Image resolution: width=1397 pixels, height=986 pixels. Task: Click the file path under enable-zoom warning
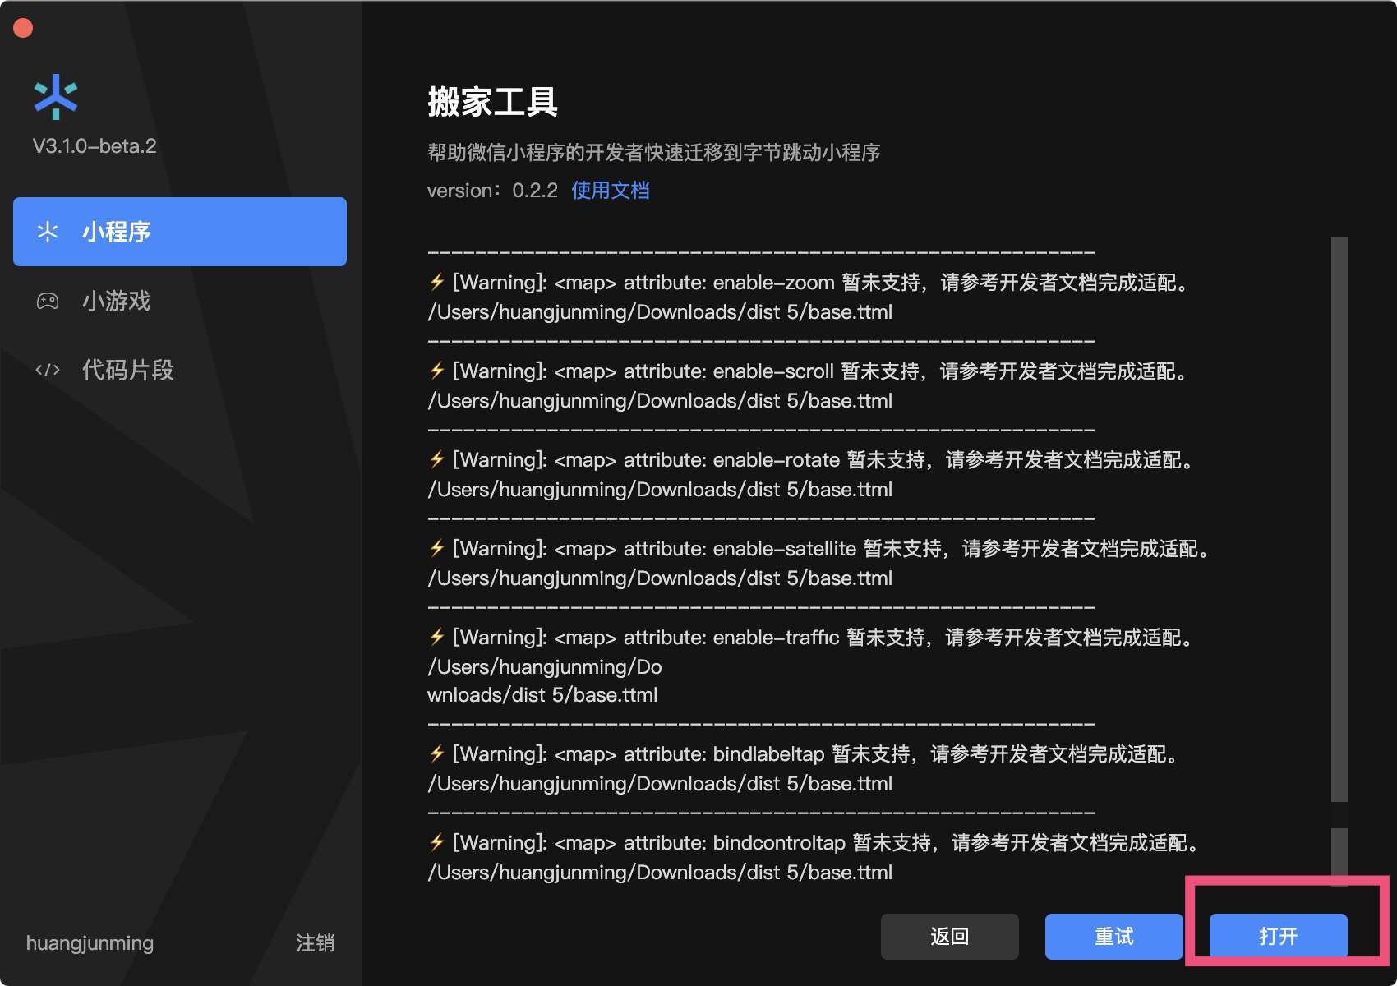click(x=660, y=312)
